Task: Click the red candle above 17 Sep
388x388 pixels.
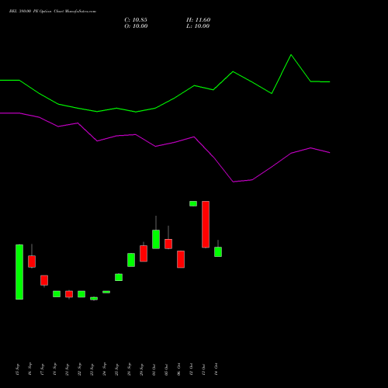Action: tap(44, 280)
